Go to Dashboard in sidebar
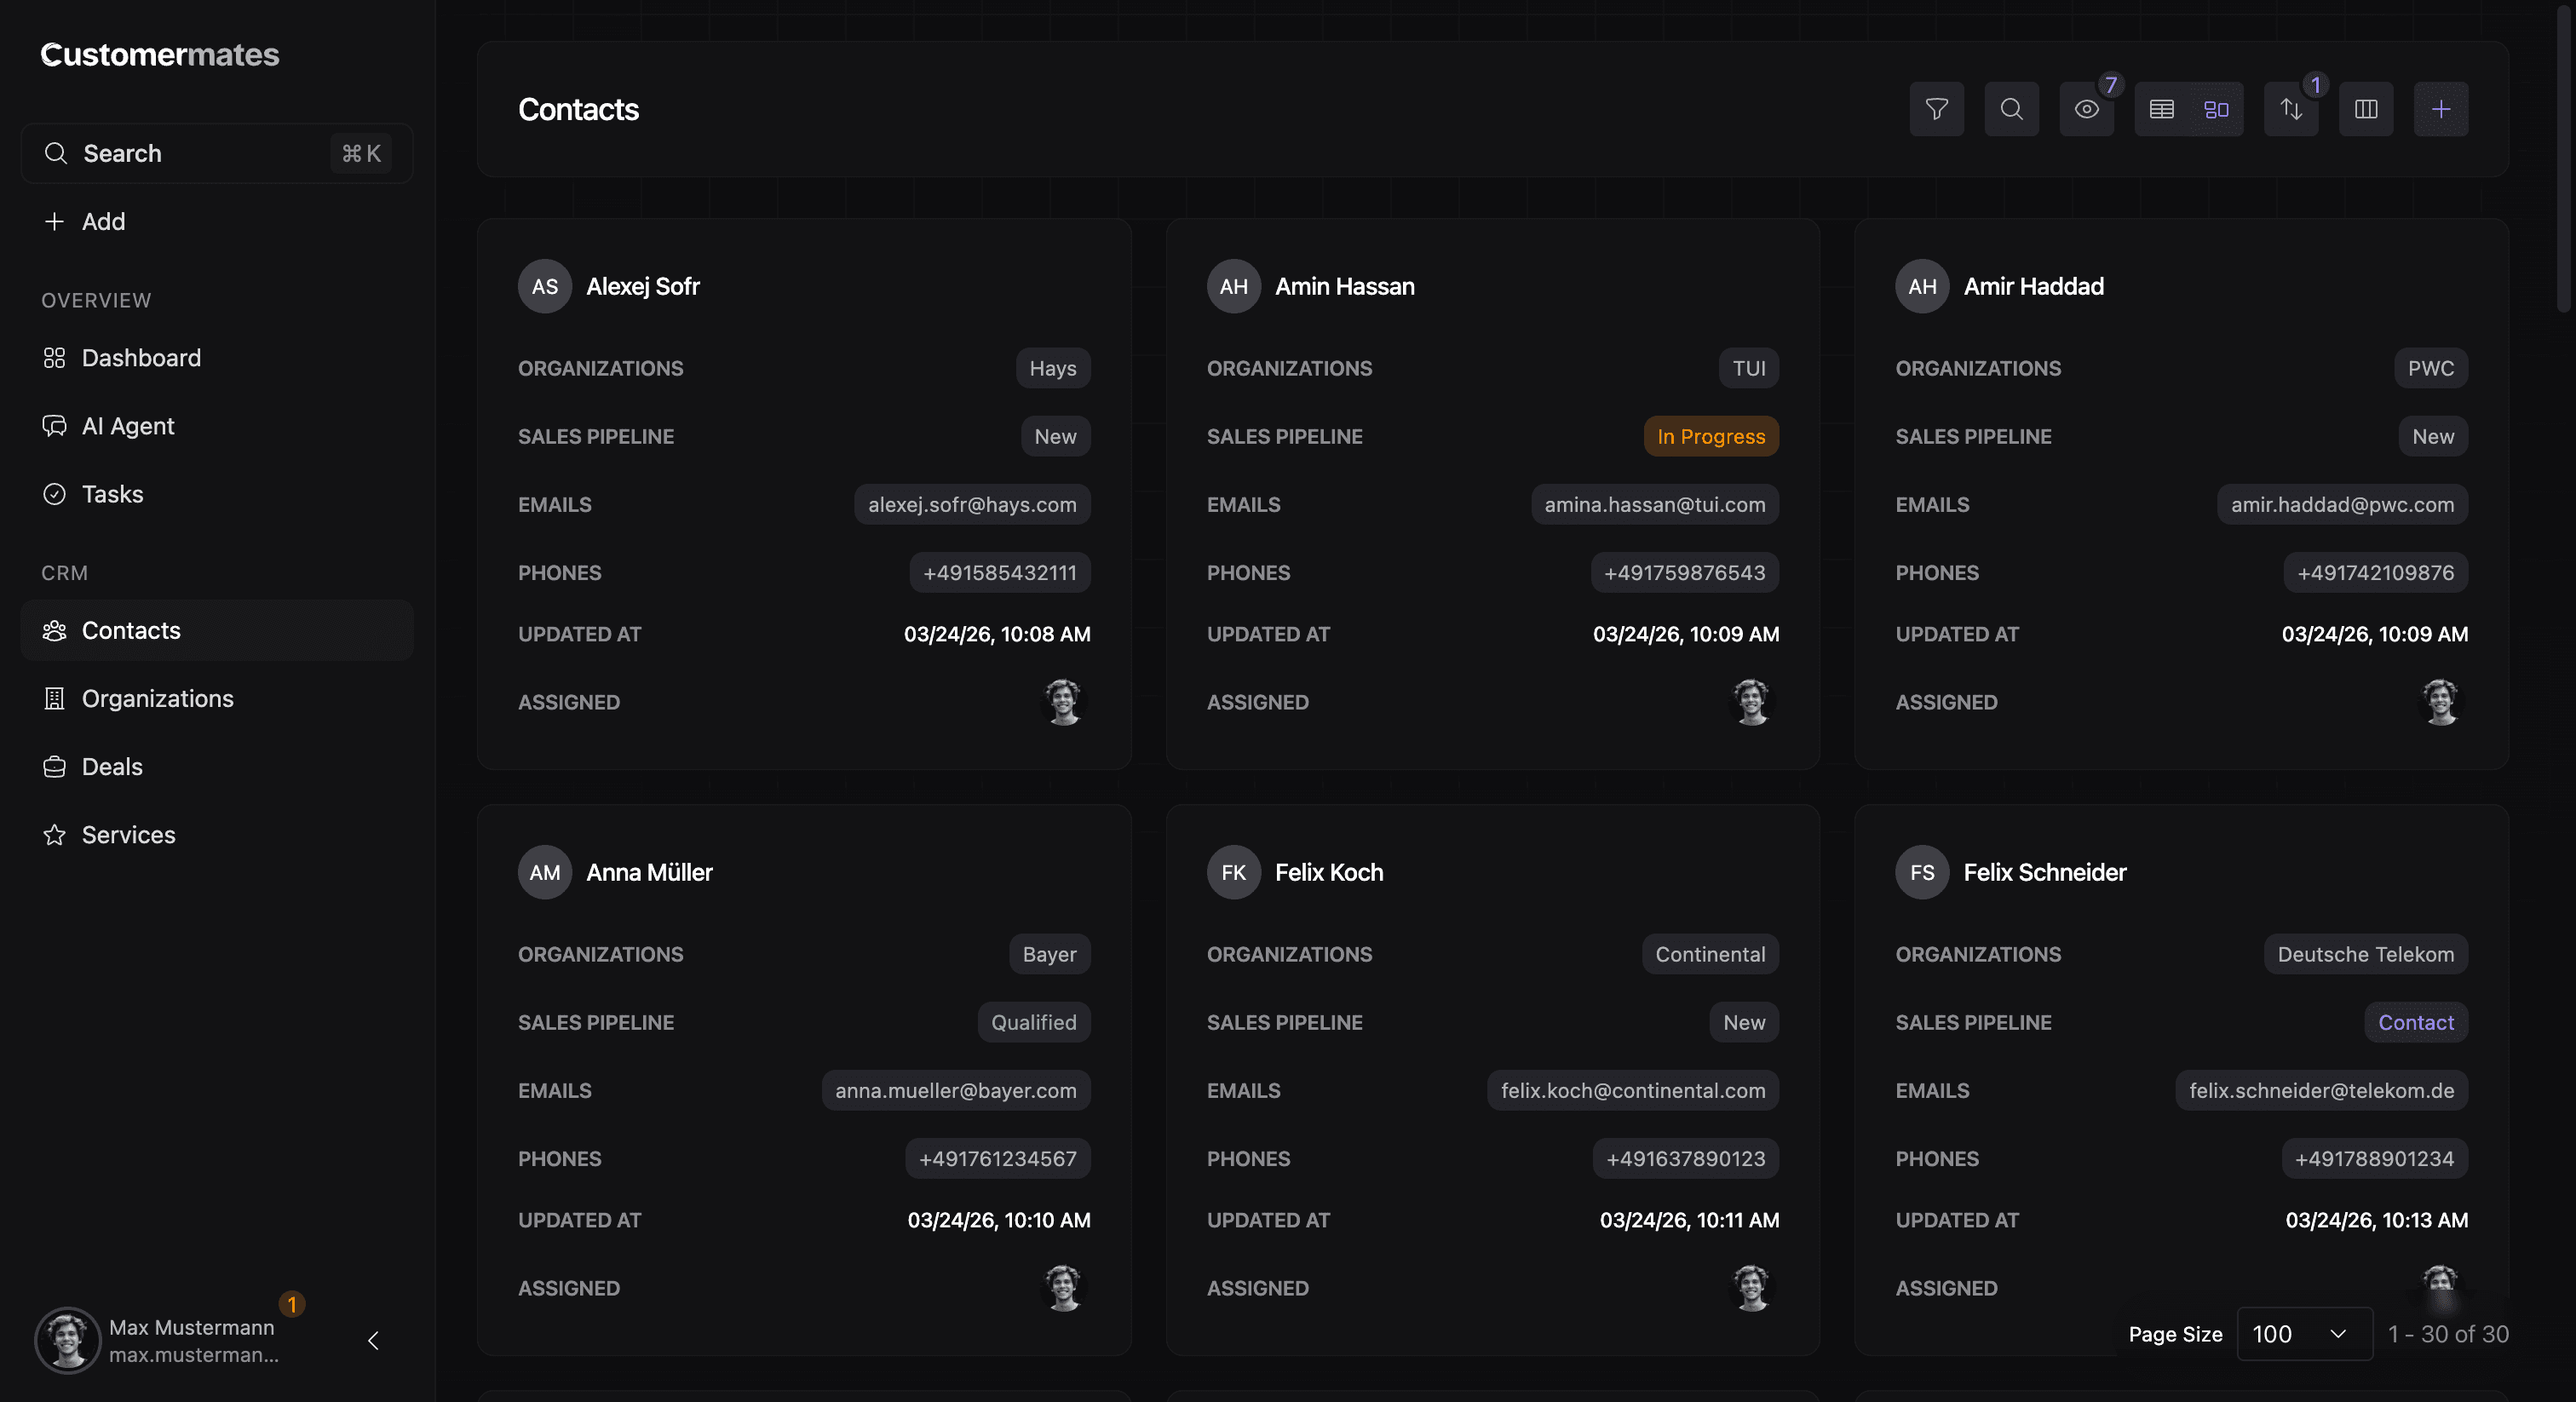The image size is (2576, 1402). 141,358
